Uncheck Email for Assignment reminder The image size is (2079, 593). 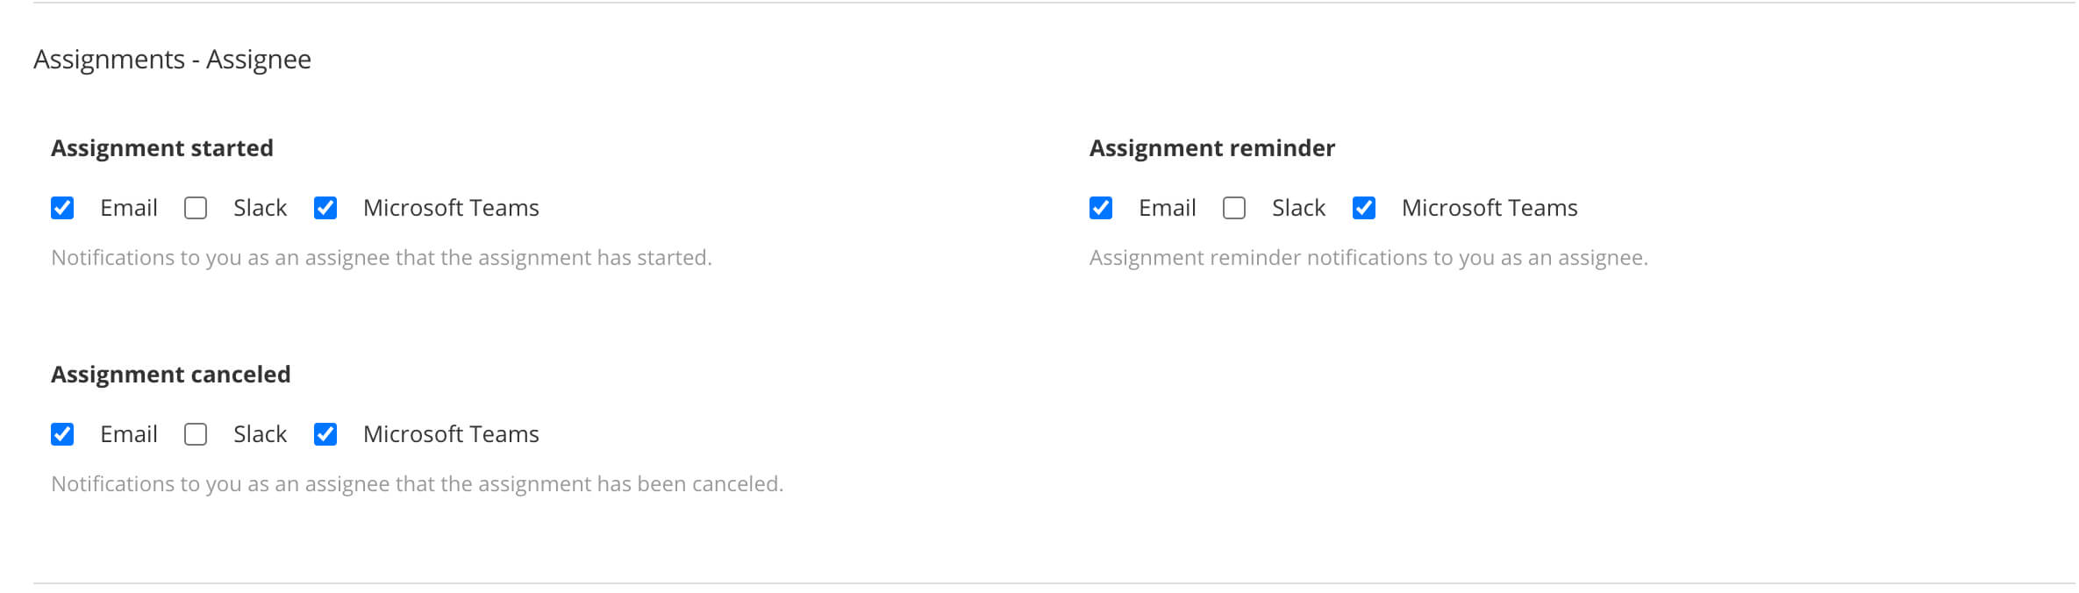pyautogui.click(x=1101, y=208)
